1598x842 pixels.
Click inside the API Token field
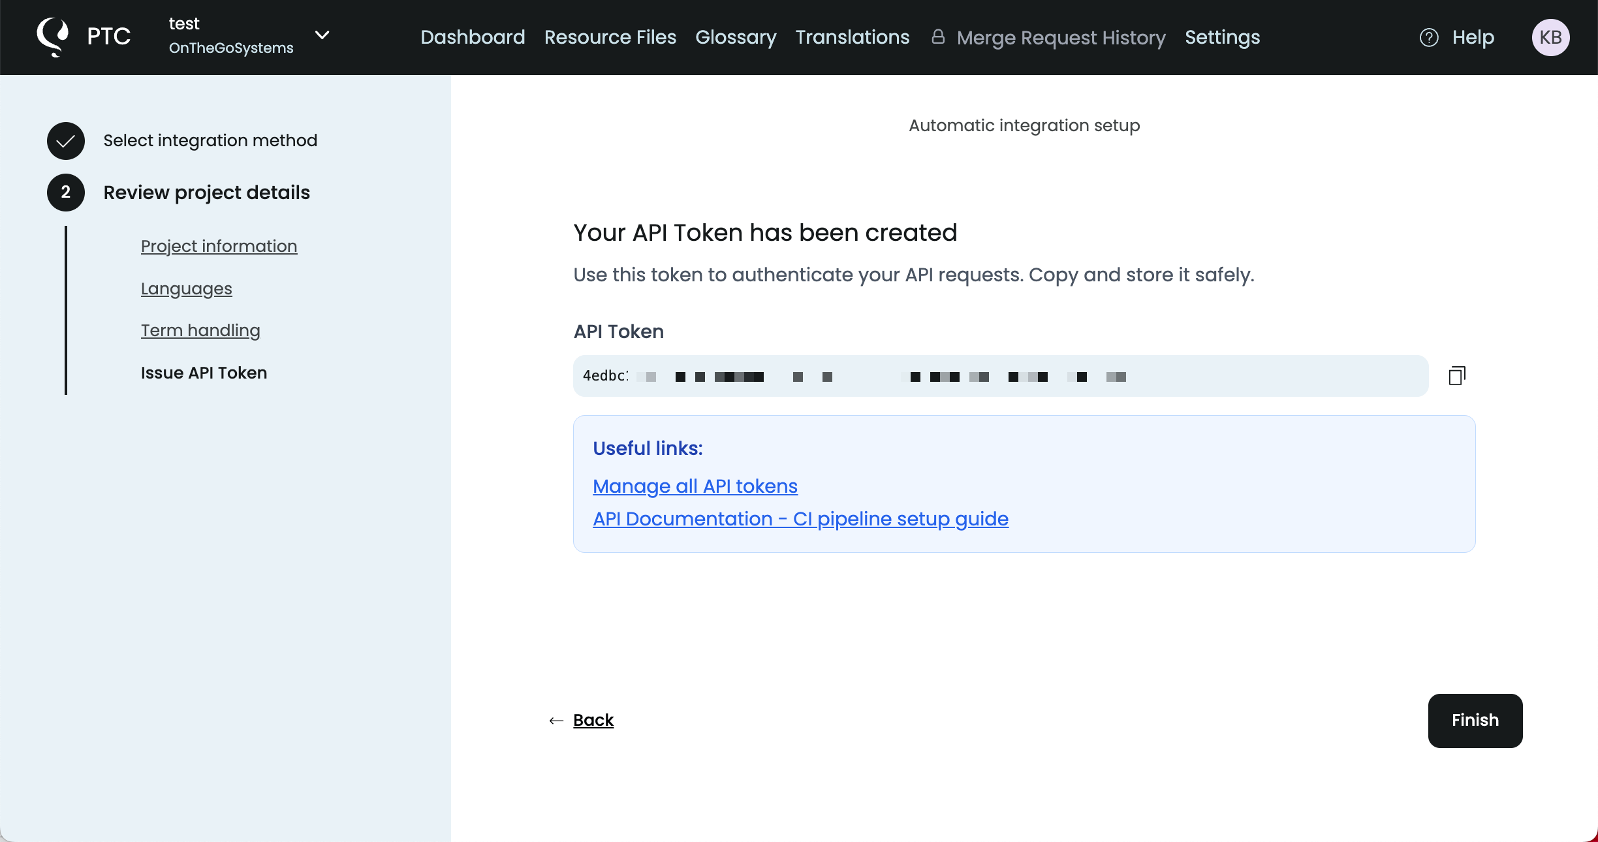point(1000,376)
